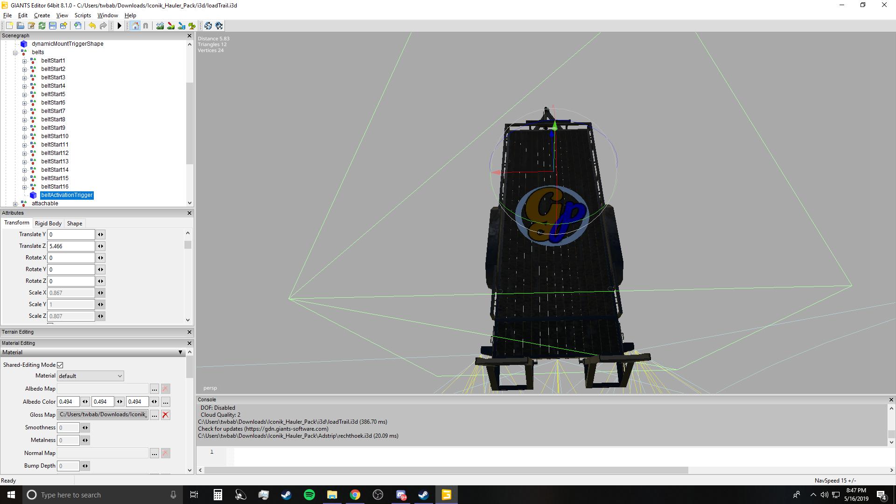Image resolution: width=896 pixels, height=504 pixels.
Task: Select the terrain sculpt mode icon
Action: tap(160, 26)
